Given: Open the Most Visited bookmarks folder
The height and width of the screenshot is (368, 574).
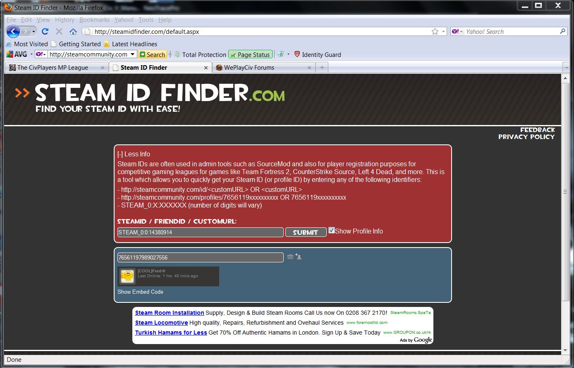Looking at the screenshot, I should pyautogui.click(x=27, y=44).
